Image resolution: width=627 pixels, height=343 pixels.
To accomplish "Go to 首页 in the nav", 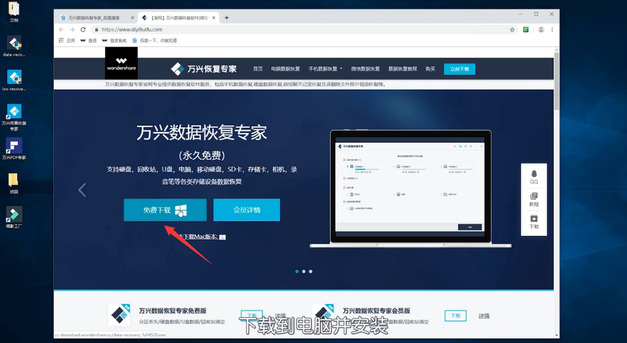I will (258, 69).
